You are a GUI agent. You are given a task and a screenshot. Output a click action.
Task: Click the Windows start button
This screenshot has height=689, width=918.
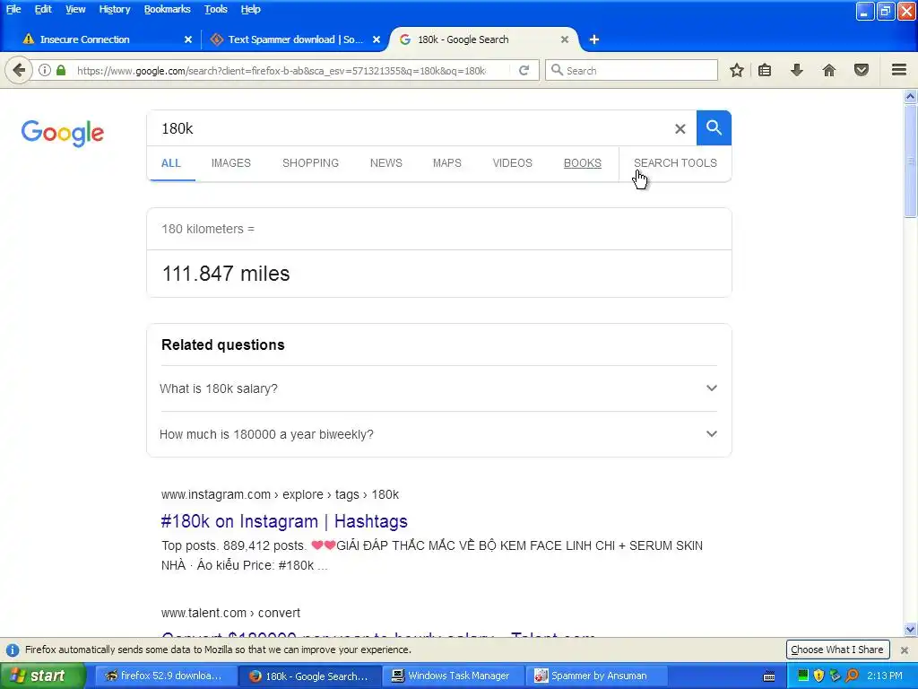43,676
